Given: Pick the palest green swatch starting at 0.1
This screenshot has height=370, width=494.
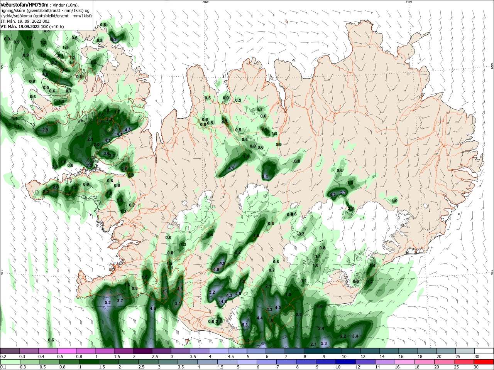Looking at the screenshot, I should (x=10, y=362).
